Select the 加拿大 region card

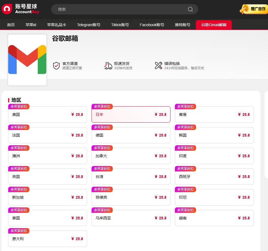click(131, 156)
